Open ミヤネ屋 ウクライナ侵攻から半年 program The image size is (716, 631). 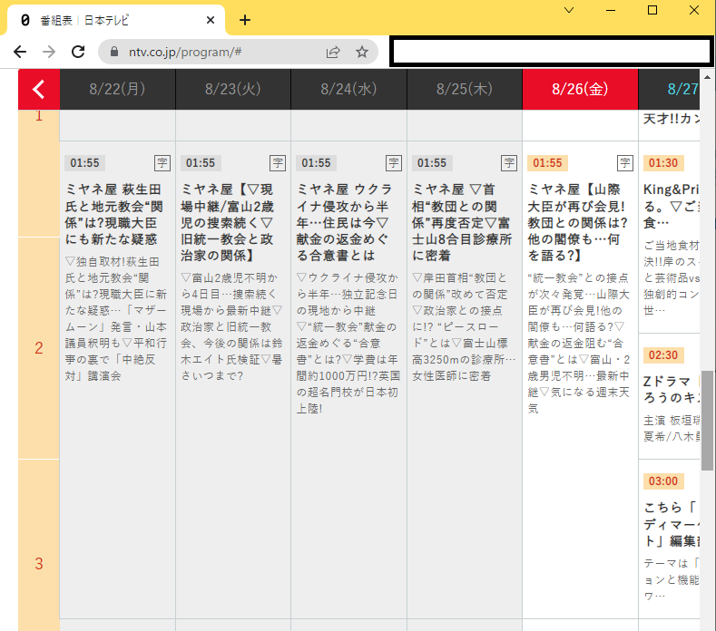pyautogui.click(x=344, y=222)
